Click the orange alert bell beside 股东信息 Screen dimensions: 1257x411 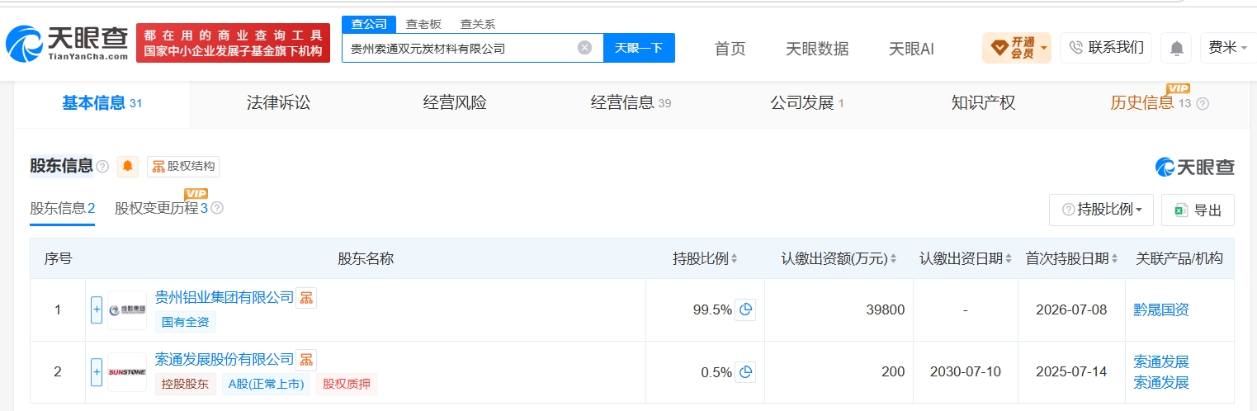tap(128, 166)
